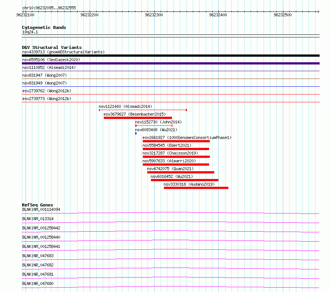
Task: Select the purple nsv6595106 variant bar
Action: [x=171, y=63]
